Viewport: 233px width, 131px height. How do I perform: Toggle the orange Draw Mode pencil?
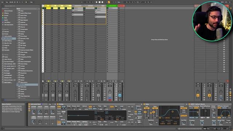(109, 2)
